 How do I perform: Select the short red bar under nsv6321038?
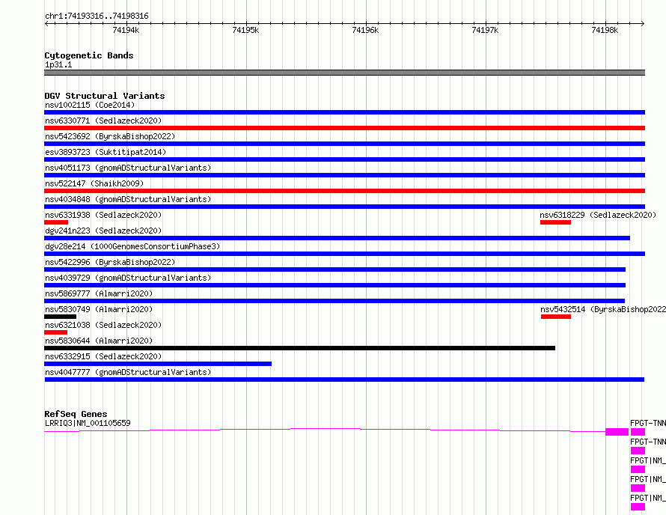[x=55, y=332]
